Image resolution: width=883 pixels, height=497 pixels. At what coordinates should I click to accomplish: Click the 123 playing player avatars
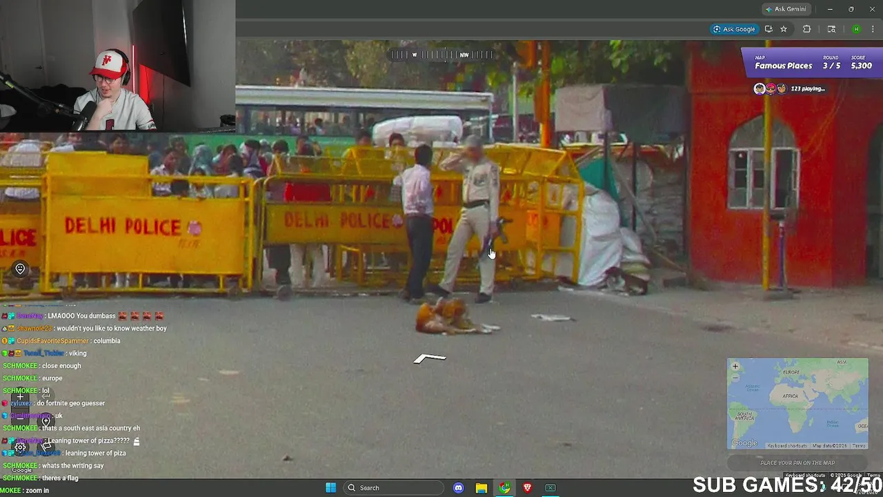[x=771, y=88]
